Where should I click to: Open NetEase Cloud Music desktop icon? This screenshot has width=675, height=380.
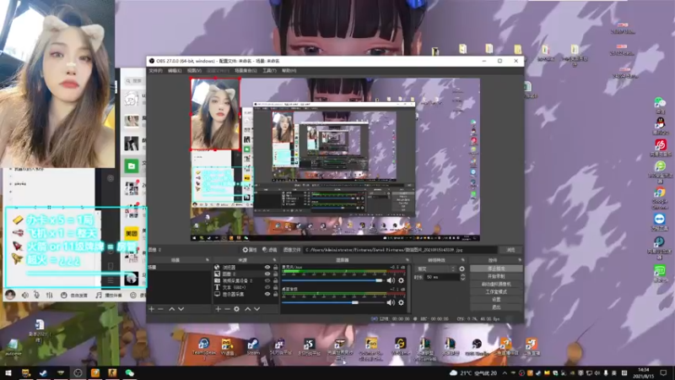point(661,148)
